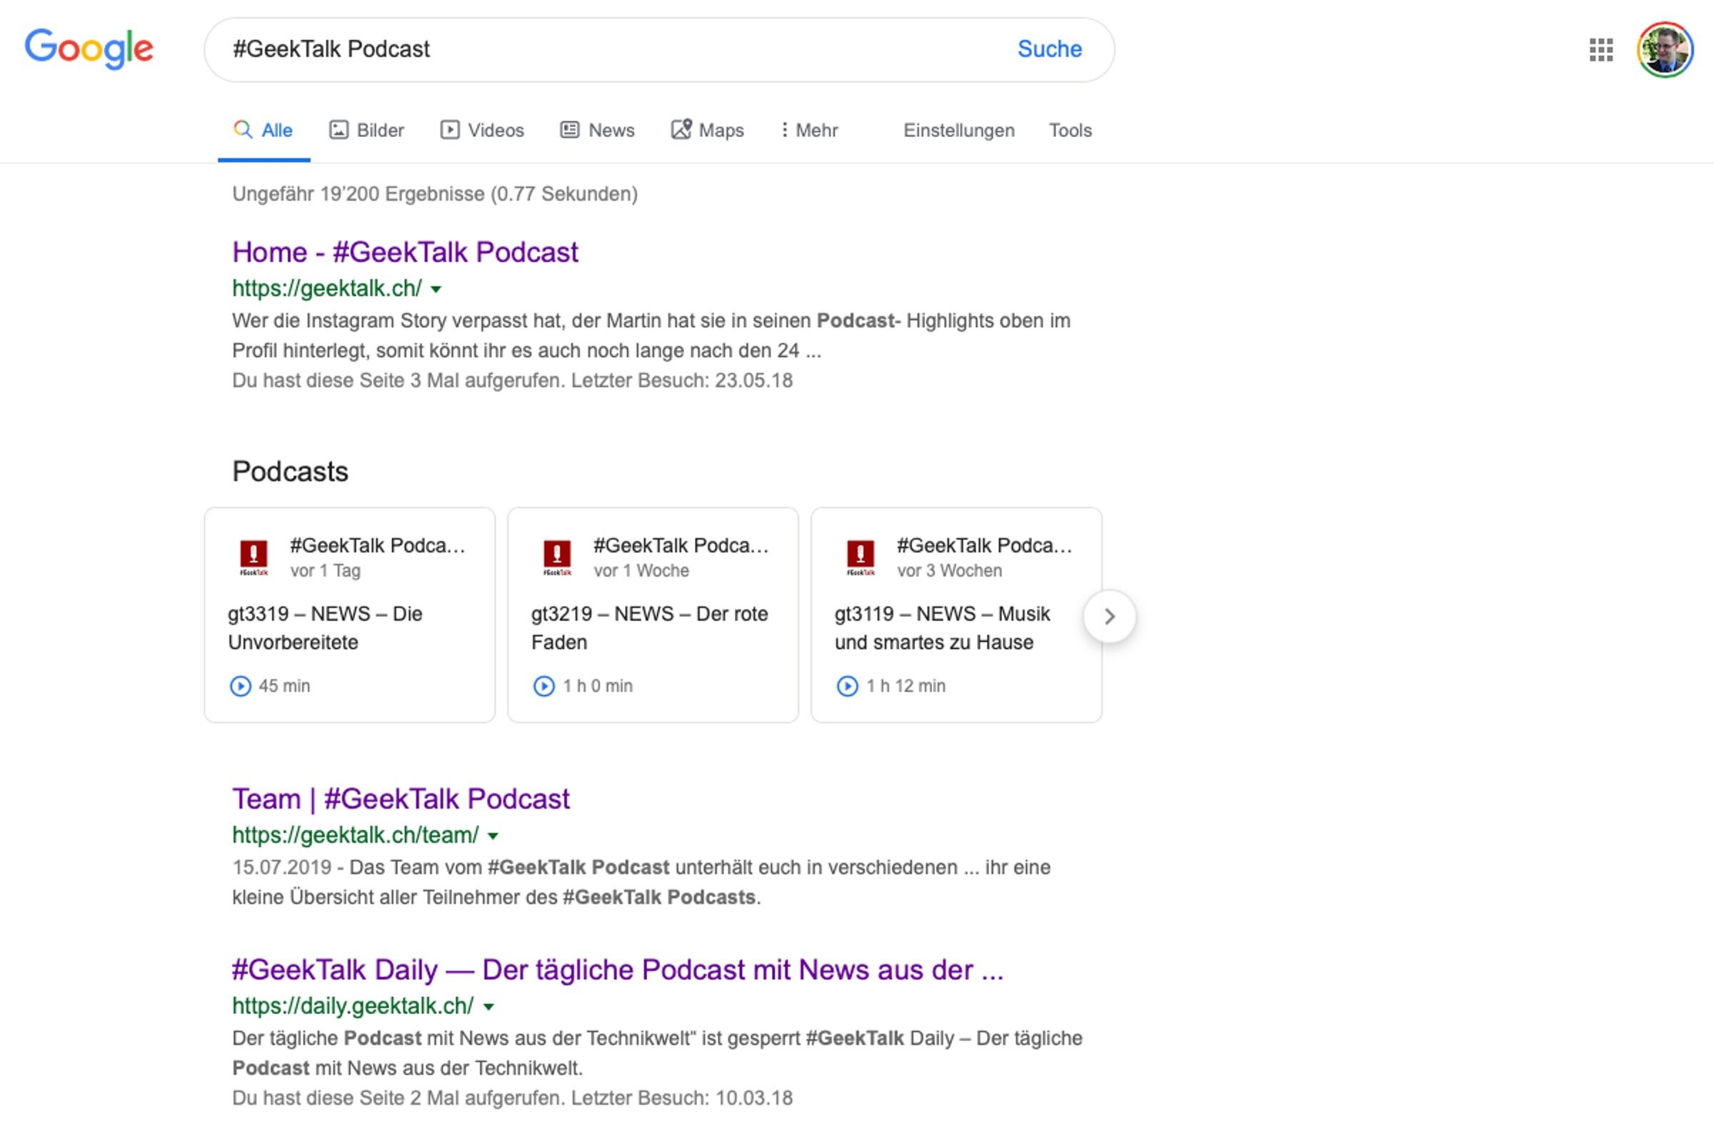Advance the podcast carousel with right chevron

[1110, 616]
